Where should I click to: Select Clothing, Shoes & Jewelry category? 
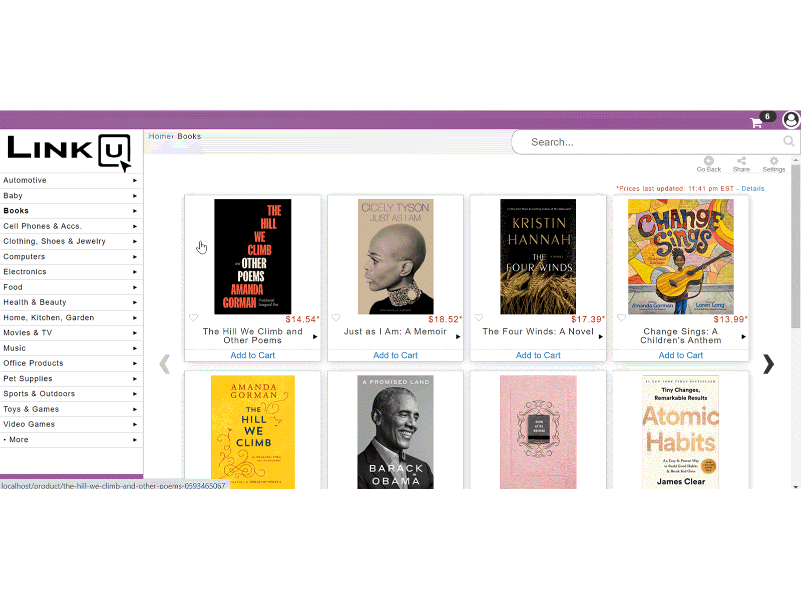click(x=71, y=241)
